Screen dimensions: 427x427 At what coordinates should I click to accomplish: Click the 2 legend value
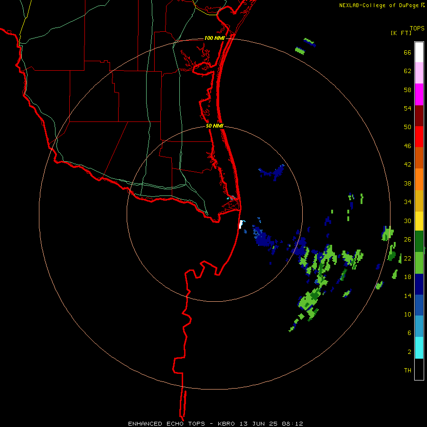coord(409,352)
